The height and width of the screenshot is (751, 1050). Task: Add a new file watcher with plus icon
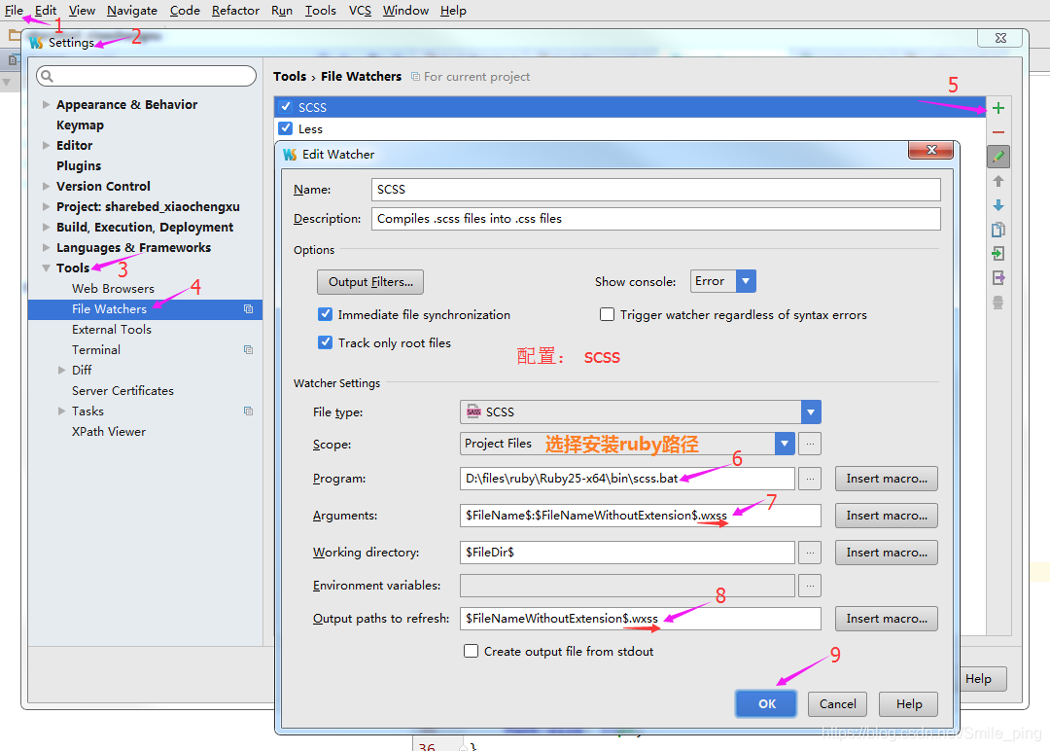pos(997,108)
